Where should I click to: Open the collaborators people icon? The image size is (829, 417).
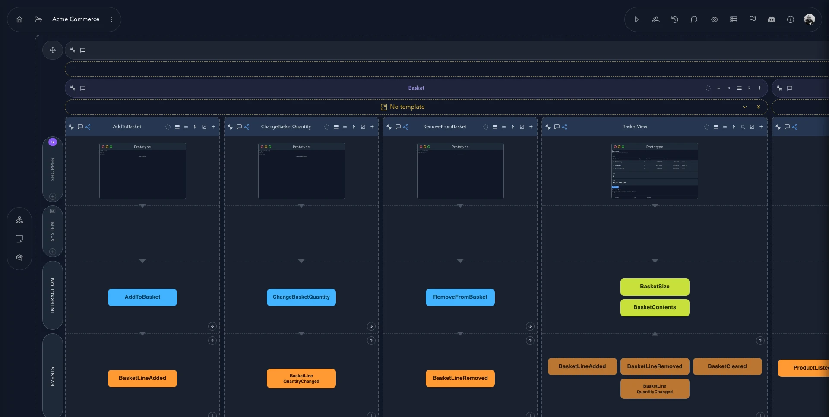coord(656,19)
